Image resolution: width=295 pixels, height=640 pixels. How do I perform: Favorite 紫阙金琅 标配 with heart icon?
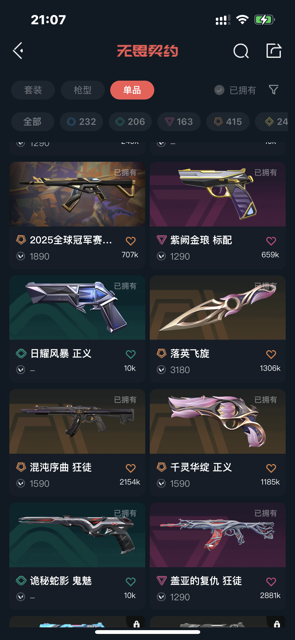pyautogui.click(x=271, y=241)
